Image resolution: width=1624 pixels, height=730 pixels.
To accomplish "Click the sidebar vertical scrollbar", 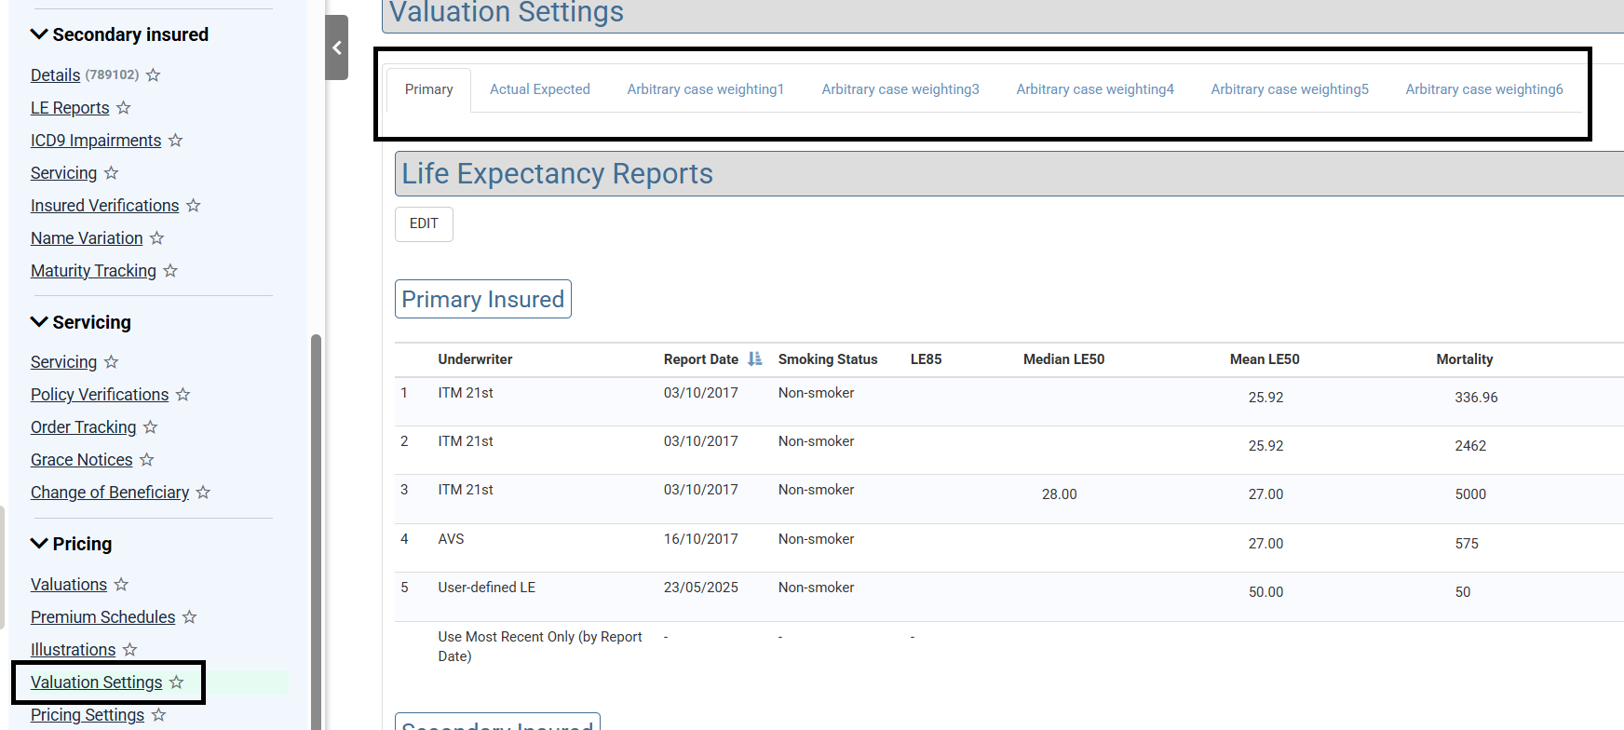I will [316, 531].
